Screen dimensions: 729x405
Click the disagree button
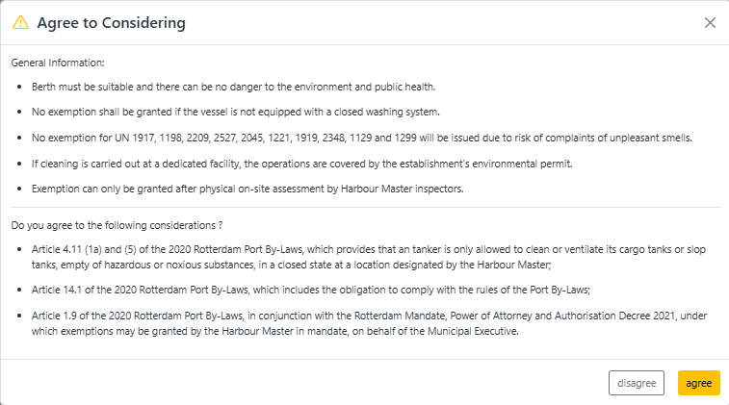point(637,383)
